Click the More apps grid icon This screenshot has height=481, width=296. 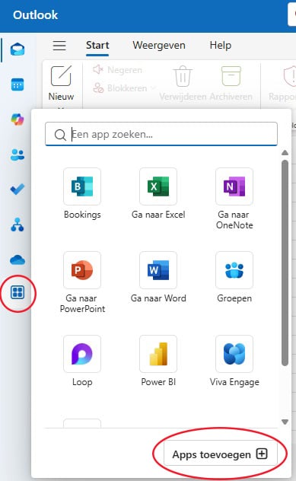click(18, 292)
